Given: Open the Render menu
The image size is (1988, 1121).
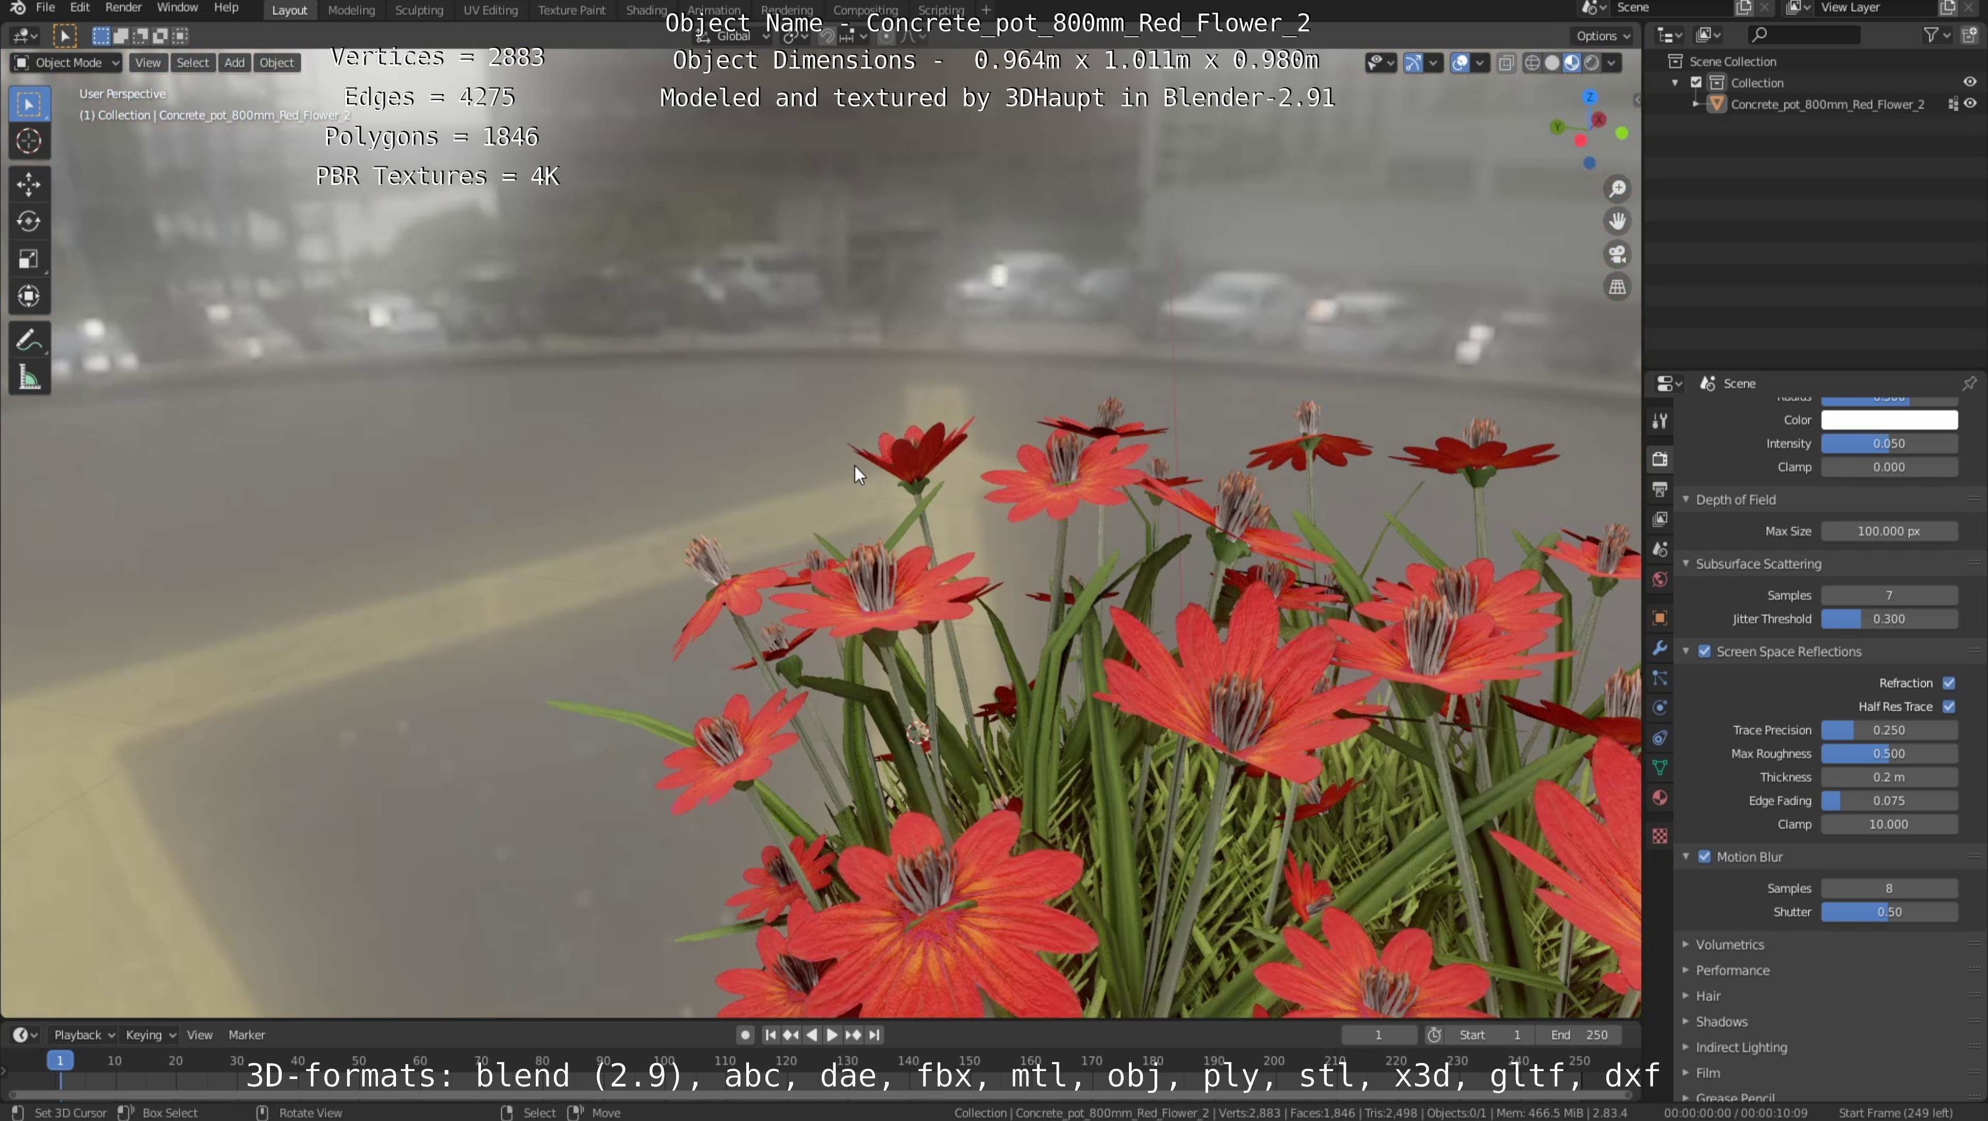Looking at the screenshot, I should [x=123, y=8].
